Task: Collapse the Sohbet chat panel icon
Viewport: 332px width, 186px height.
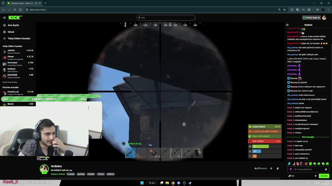Action: coord(287,25)
